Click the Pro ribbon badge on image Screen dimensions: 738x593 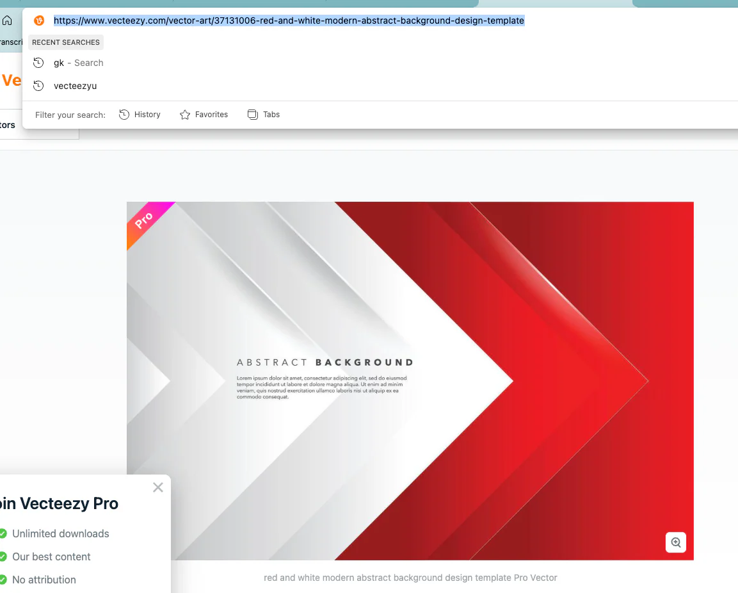147,222
